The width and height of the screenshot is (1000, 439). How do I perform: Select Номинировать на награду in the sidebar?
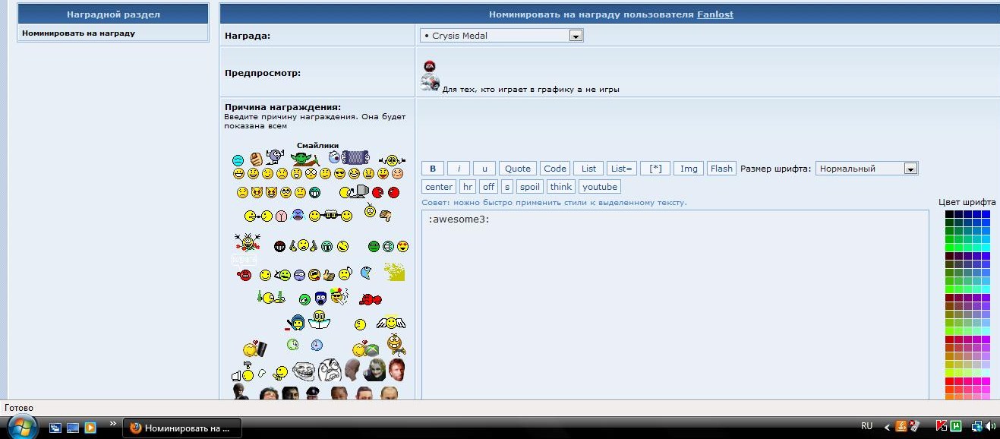79,33
